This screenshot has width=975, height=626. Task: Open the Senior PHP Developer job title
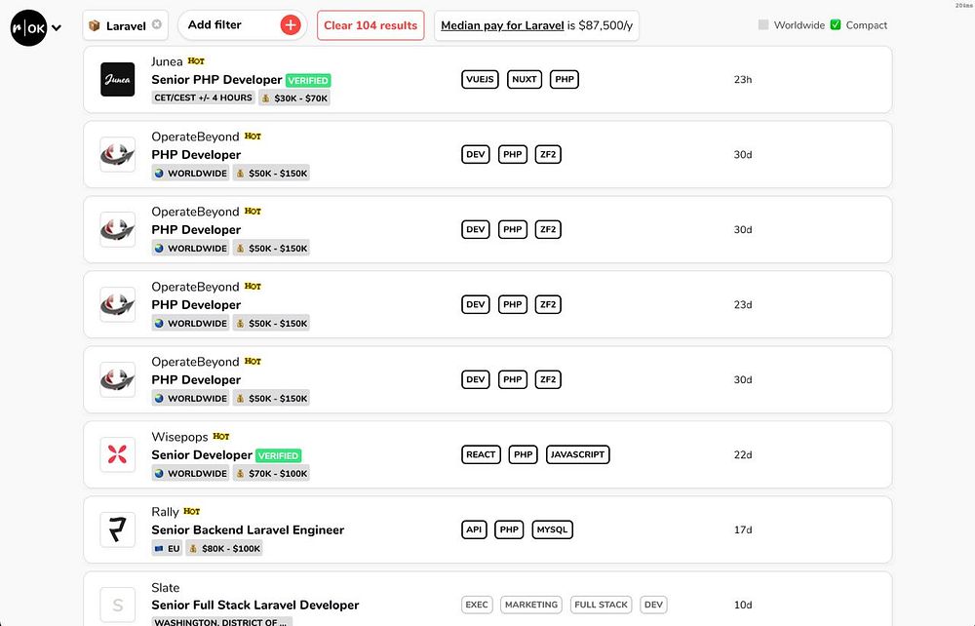click(217, 80)
